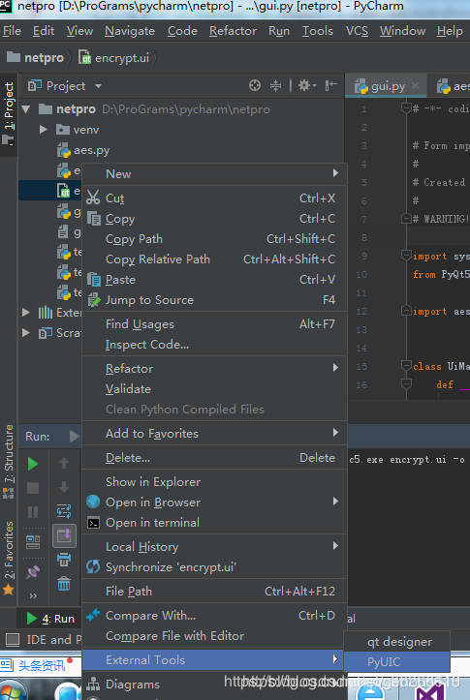Viewport: 470px width, 700px height.
Task: Click the Jump to Source pencil icon
Action: coord(94,300)
